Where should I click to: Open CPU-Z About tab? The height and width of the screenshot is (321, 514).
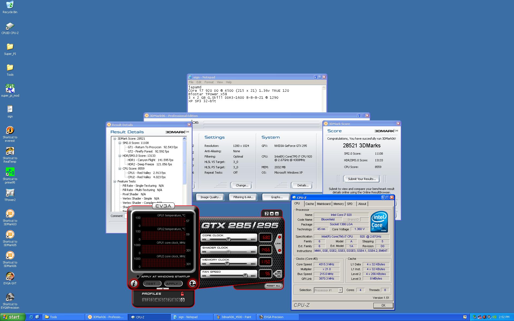pyautogui.click(x=362, y=204)
